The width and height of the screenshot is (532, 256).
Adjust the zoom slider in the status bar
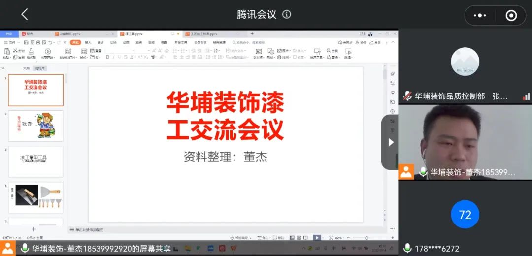[367, 238]
